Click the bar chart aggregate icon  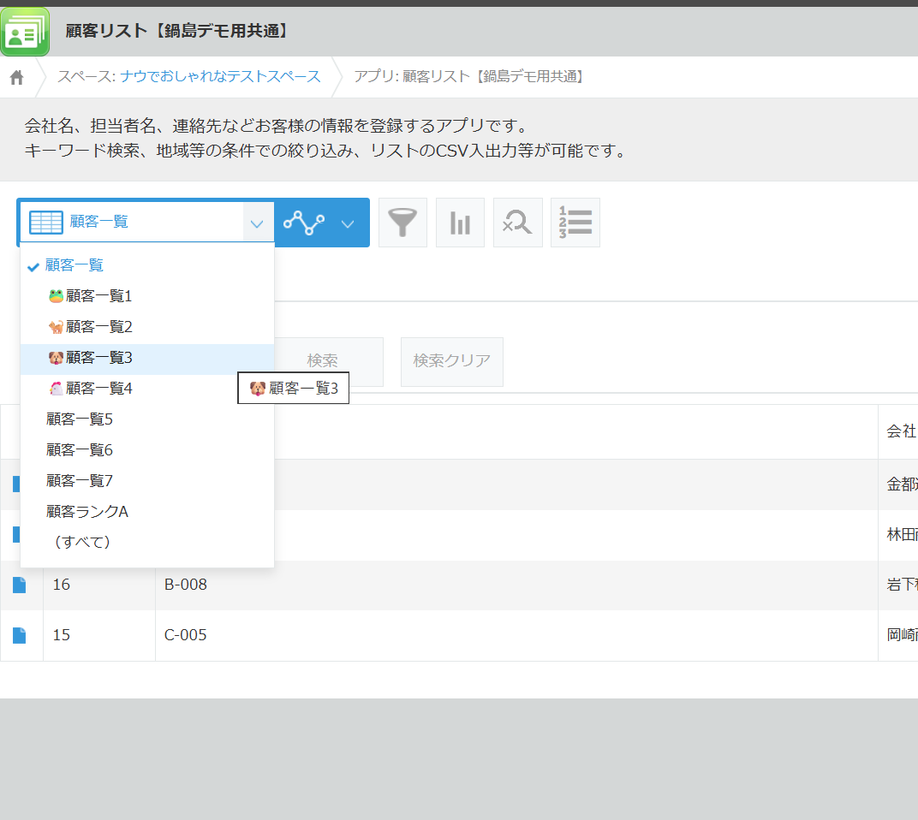click(x=460, y=223)
